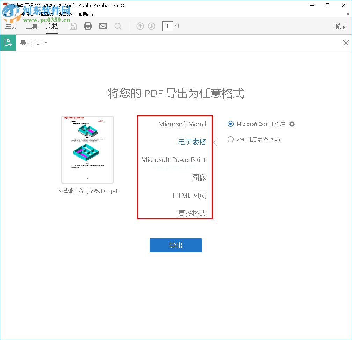
Task: Click the PDF document thumbnail preview
Action: click(x=87, y=149)
